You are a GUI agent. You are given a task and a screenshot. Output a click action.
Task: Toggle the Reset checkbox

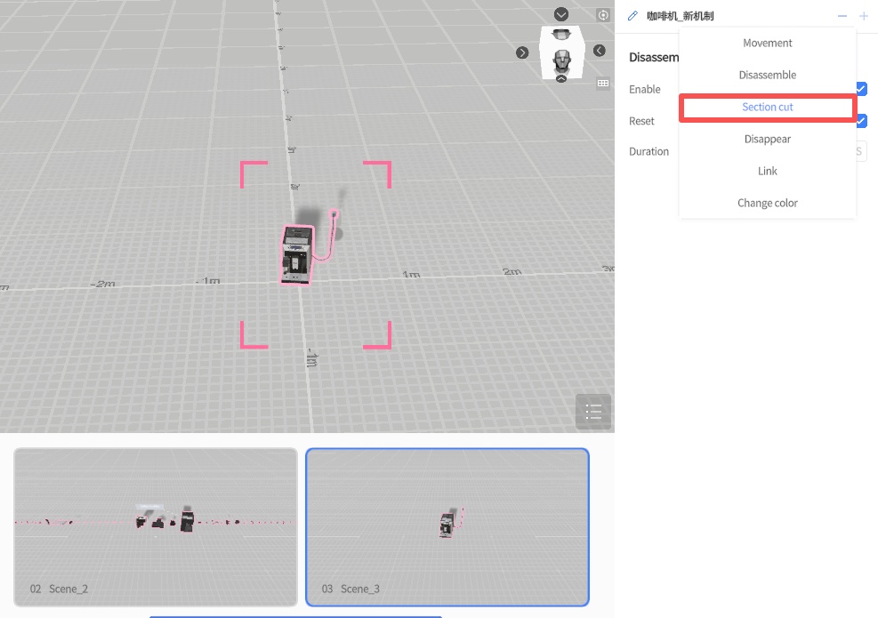tap(861, 121)
